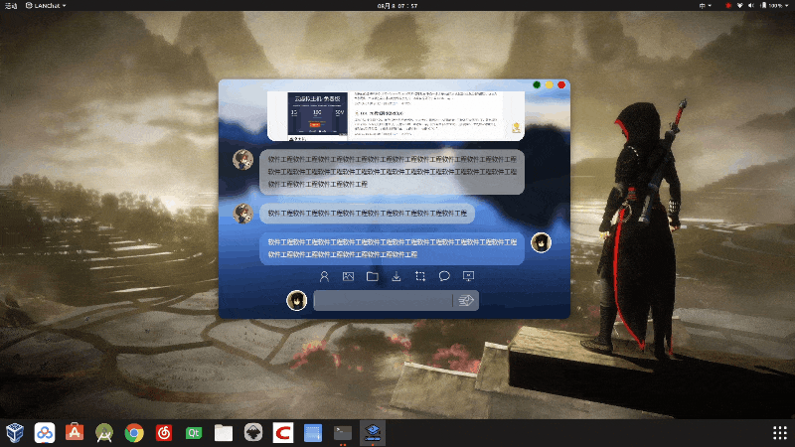Open the Files manager in dock
This screenshot has height=447, width=795.
(224, 433)
